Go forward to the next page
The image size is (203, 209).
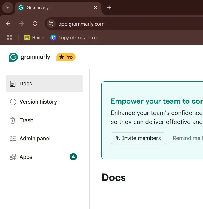(21, 24)
